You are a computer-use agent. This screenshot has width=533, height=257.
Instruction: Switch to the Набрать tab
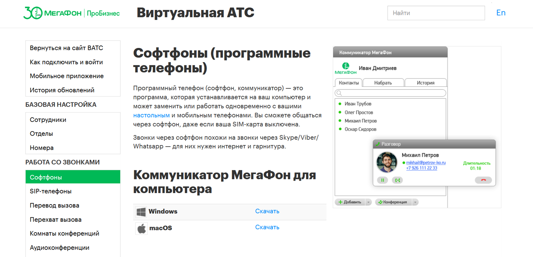point(383,83)
